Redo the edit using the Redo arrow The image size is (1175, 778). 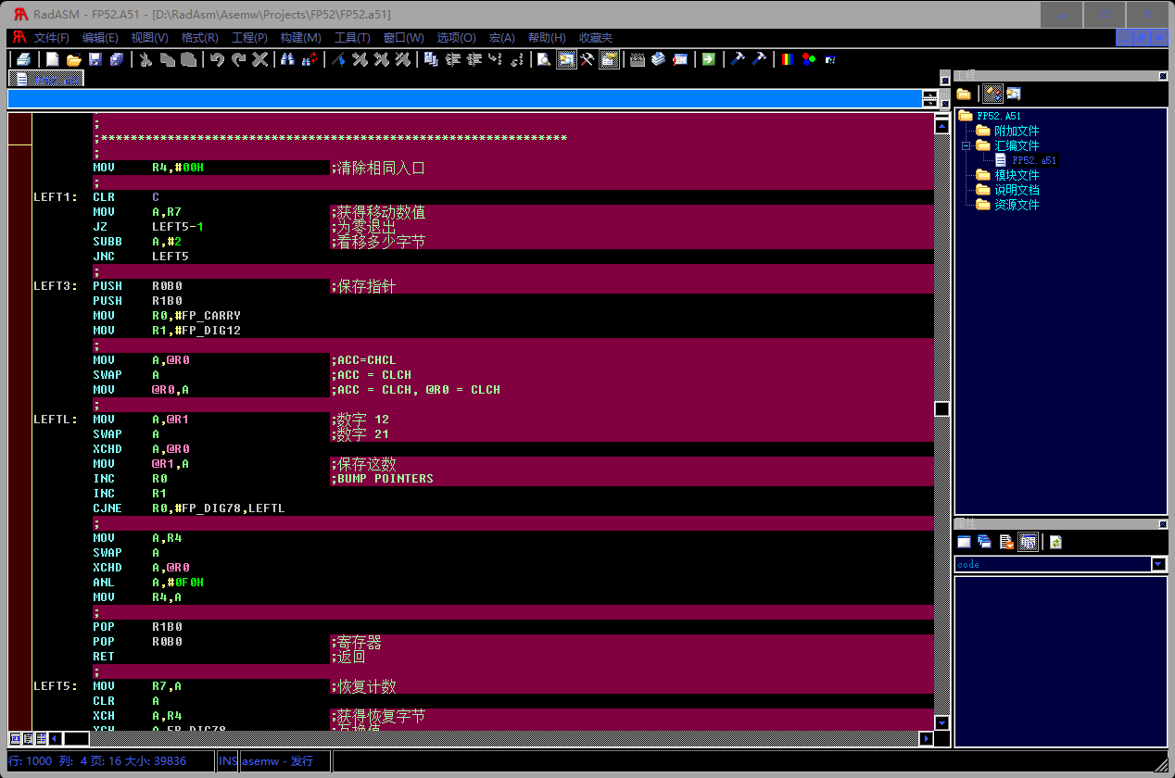(x=238, y=59)
